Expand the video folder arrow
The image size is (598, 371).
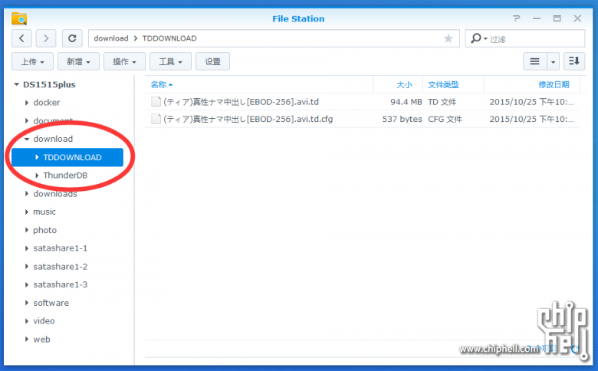pyautogui.click(x=27, y=321)
